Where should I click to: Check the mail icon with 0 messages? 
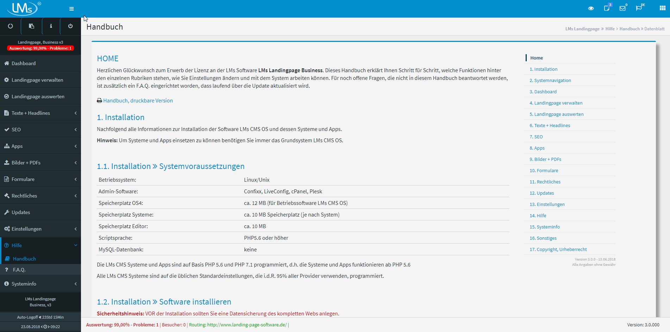623,8
